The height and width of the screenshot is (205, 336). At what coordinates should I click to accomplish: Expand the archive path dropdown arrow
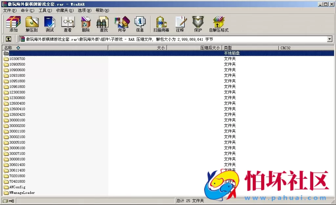pyautogui.click(x=329, y=39)
